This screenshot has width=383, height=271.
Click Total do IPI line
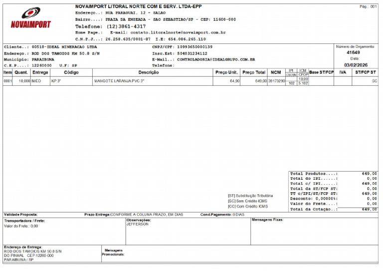pos(334,179)
